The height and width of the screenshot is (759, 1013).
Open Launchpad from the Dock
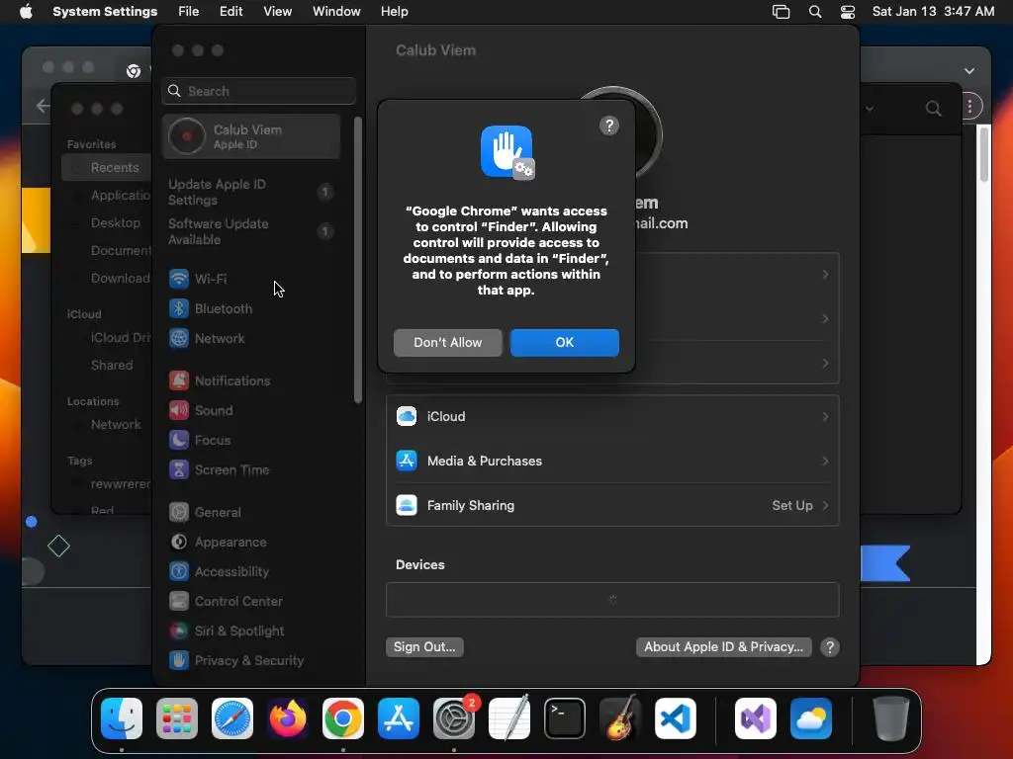(177, 718)
